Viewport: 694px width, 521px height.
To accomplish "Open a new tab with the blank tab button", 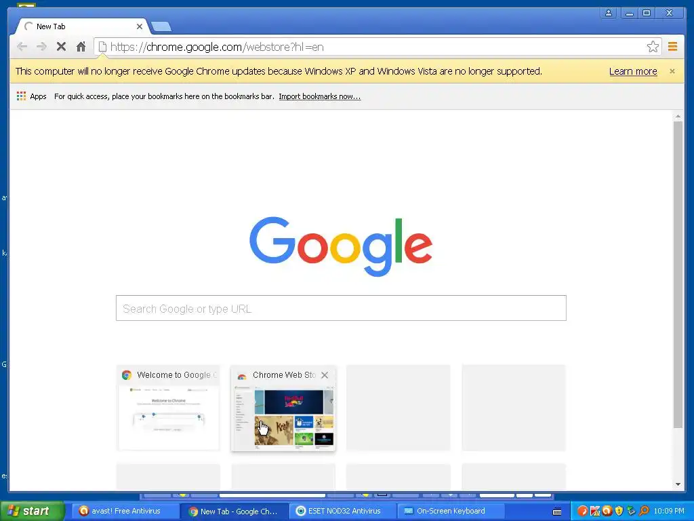I will [161, 27].
